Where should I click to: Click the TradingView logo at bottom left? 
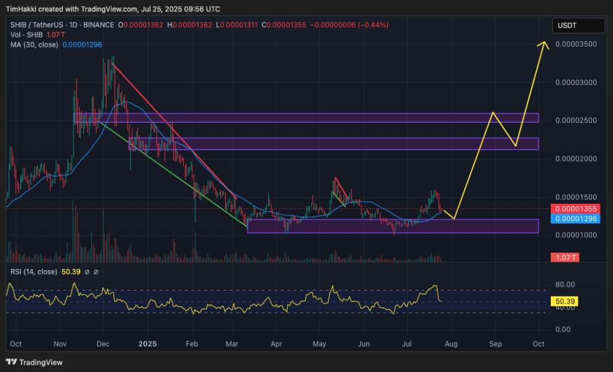[x=34, y=362]
